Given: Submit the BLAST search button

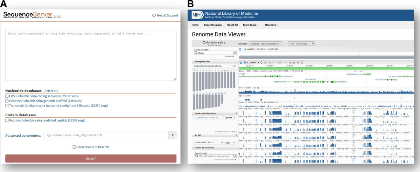Looking at the screenshot, I should point(91,158).
